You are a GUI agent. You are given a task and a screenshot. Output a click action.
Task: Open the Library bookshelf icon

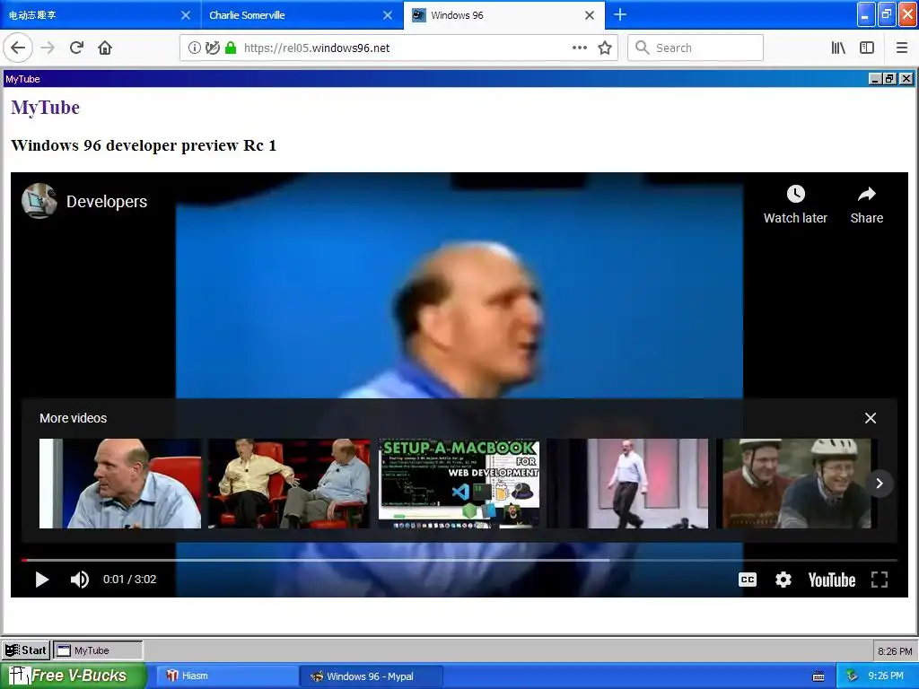[838, 48]
